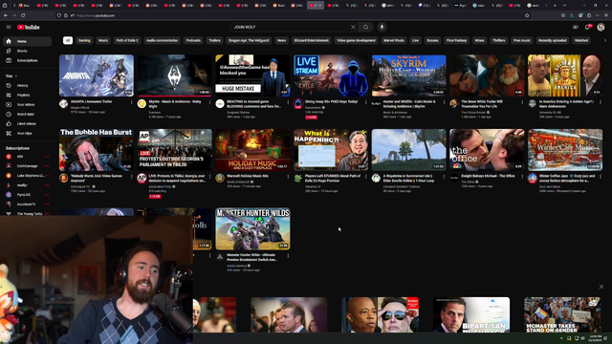Select the Gaming filter chip
This screenshot has width=612, height=344.
[x=84, y=40]
